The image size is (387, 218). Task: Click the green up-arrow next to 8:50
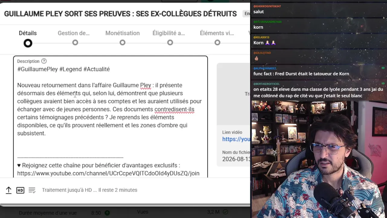(x=107, y=213)
